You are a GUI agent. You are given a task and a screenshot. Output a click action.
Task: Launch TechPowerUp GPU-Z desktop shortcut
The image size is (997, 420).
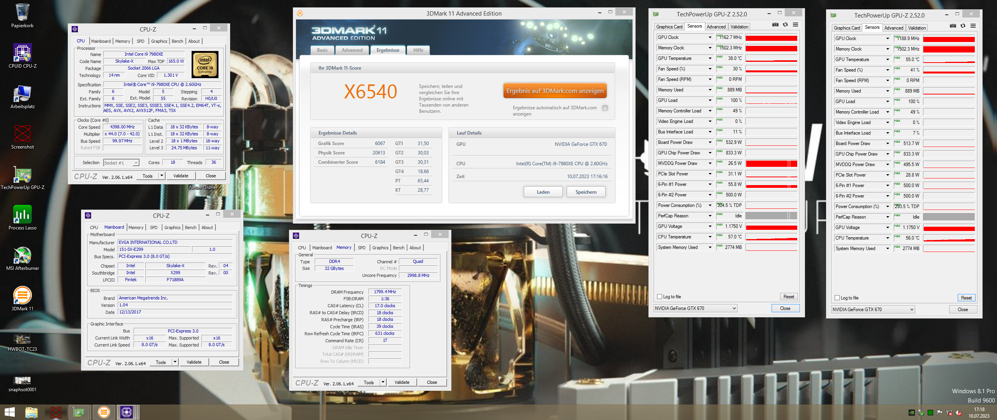point(22,177)
